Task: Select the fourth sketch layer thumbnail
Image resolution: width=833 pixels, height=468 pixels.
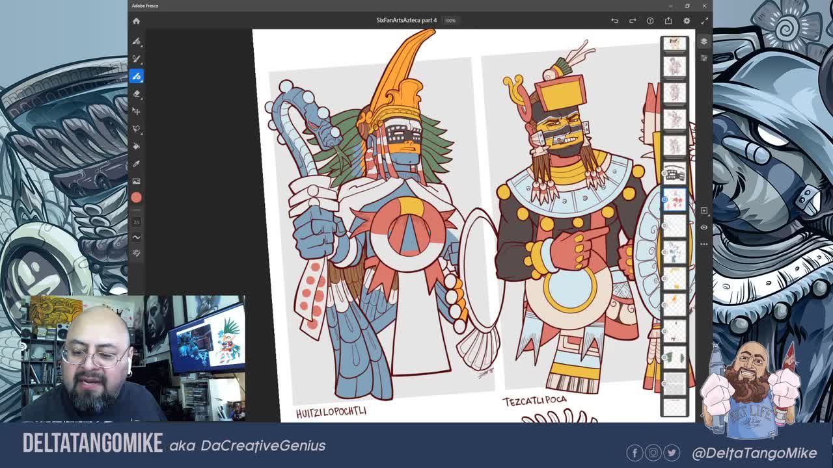Action: click(674, 120)
